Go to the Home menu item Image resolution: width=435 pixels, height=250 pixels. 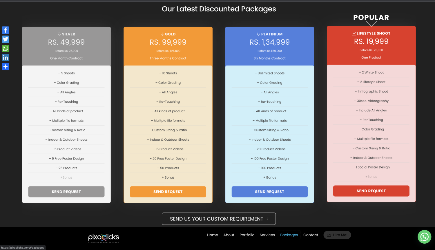coord(213,235)
